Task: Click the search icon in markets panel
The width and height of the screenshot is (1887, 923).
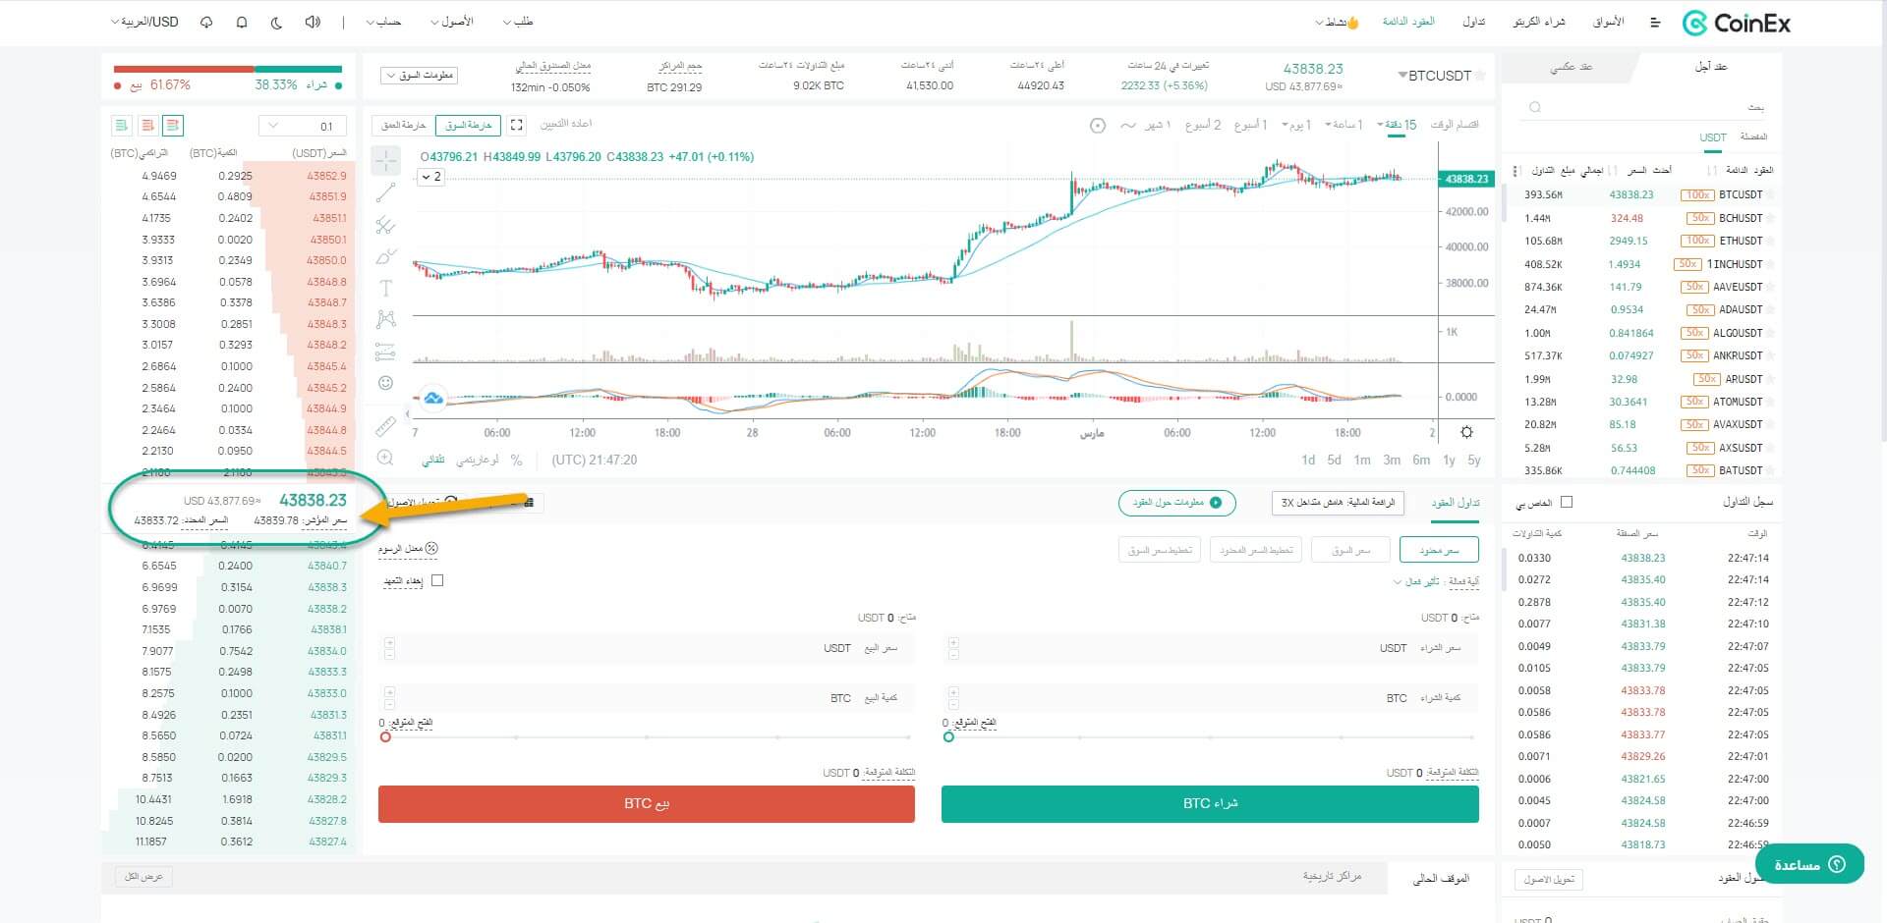Action: point(1535,107)
